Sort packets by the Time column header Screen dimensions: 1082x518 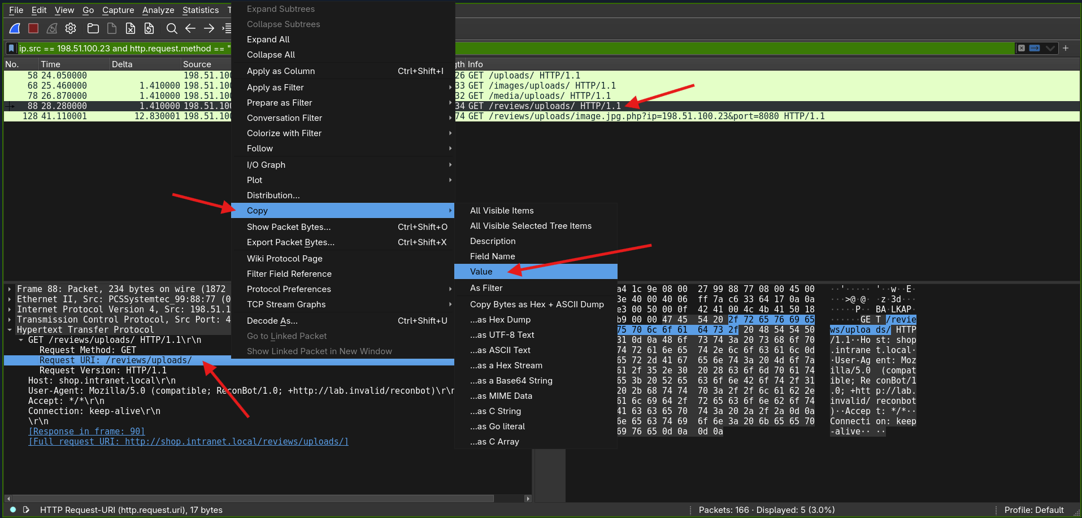(x=73, y=64)
